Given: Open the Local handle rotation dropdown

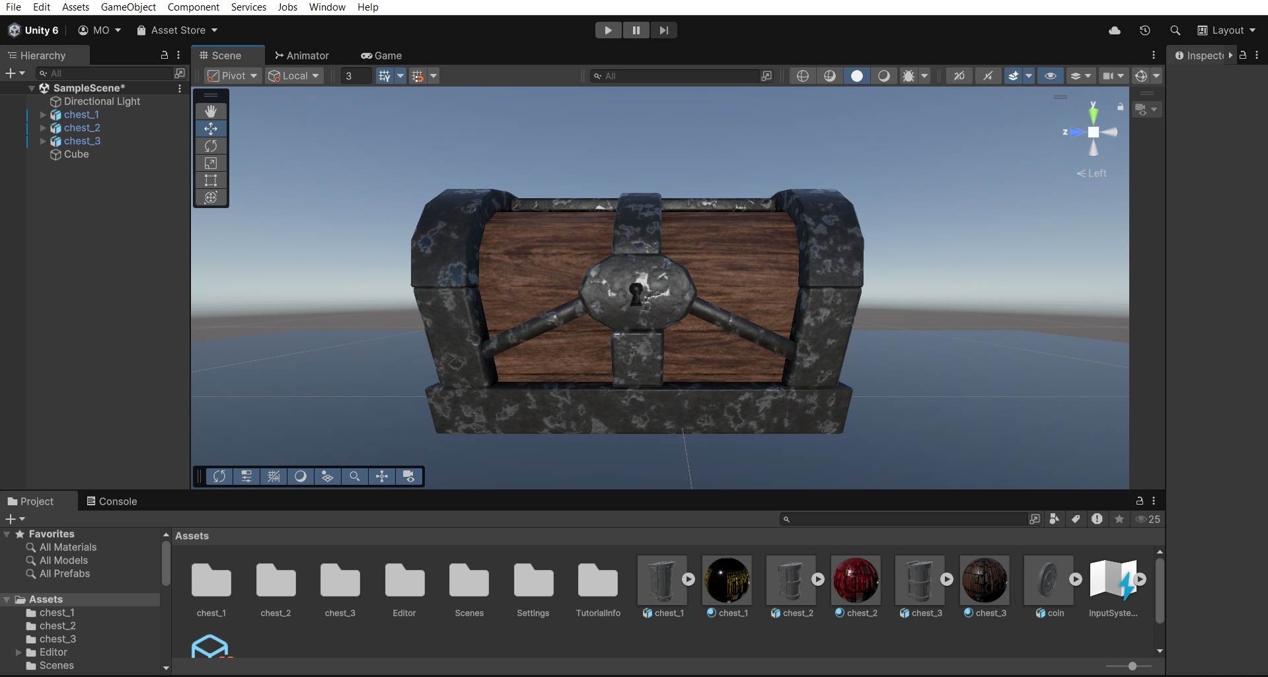Looking at the screenshot, I should click(294, 76).
